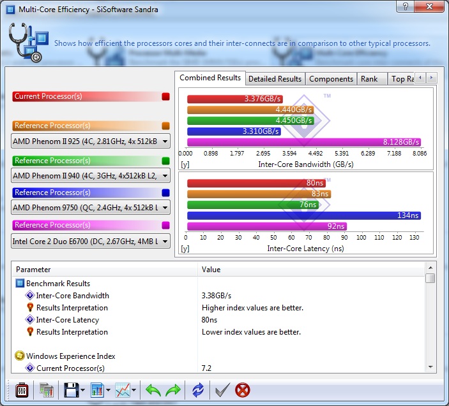The height and width of the screenshot is (406, 449).
Task: Open the AMD Phenom 9750 dropdown
Action: (x=91, y=207)
